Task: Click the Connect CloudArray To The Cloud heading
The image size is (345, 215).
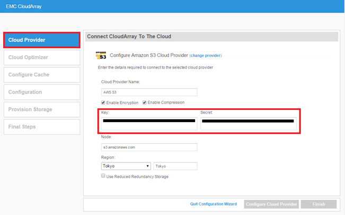Action: click(x=129, y=37)
